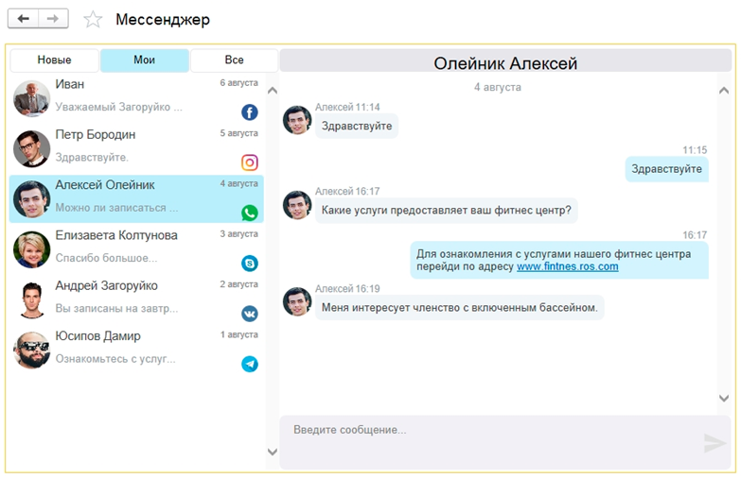Click the VK icon on Андрей Загоруйко's chat
This screenshot has height=478, width=741.
[250, 314]
